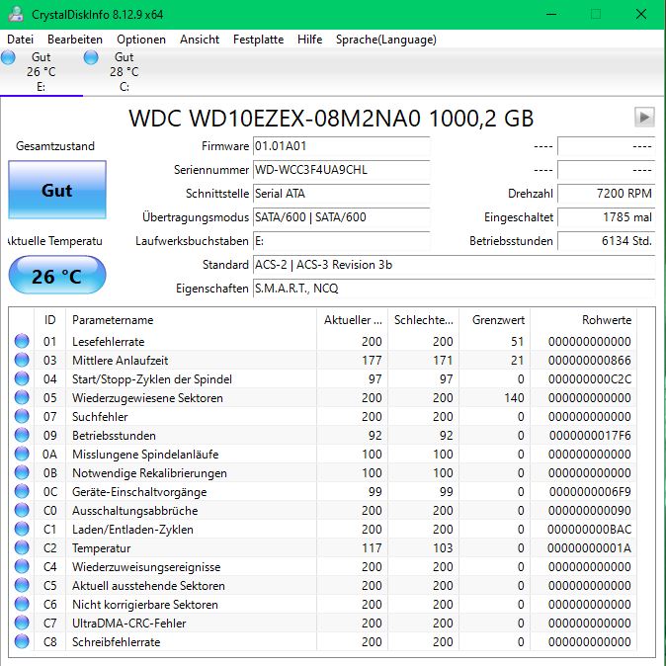Click the drive title WDC WD10EZEX-08M2NA0 1000,2 GB
666x666 pixels.
pos(331,118)
